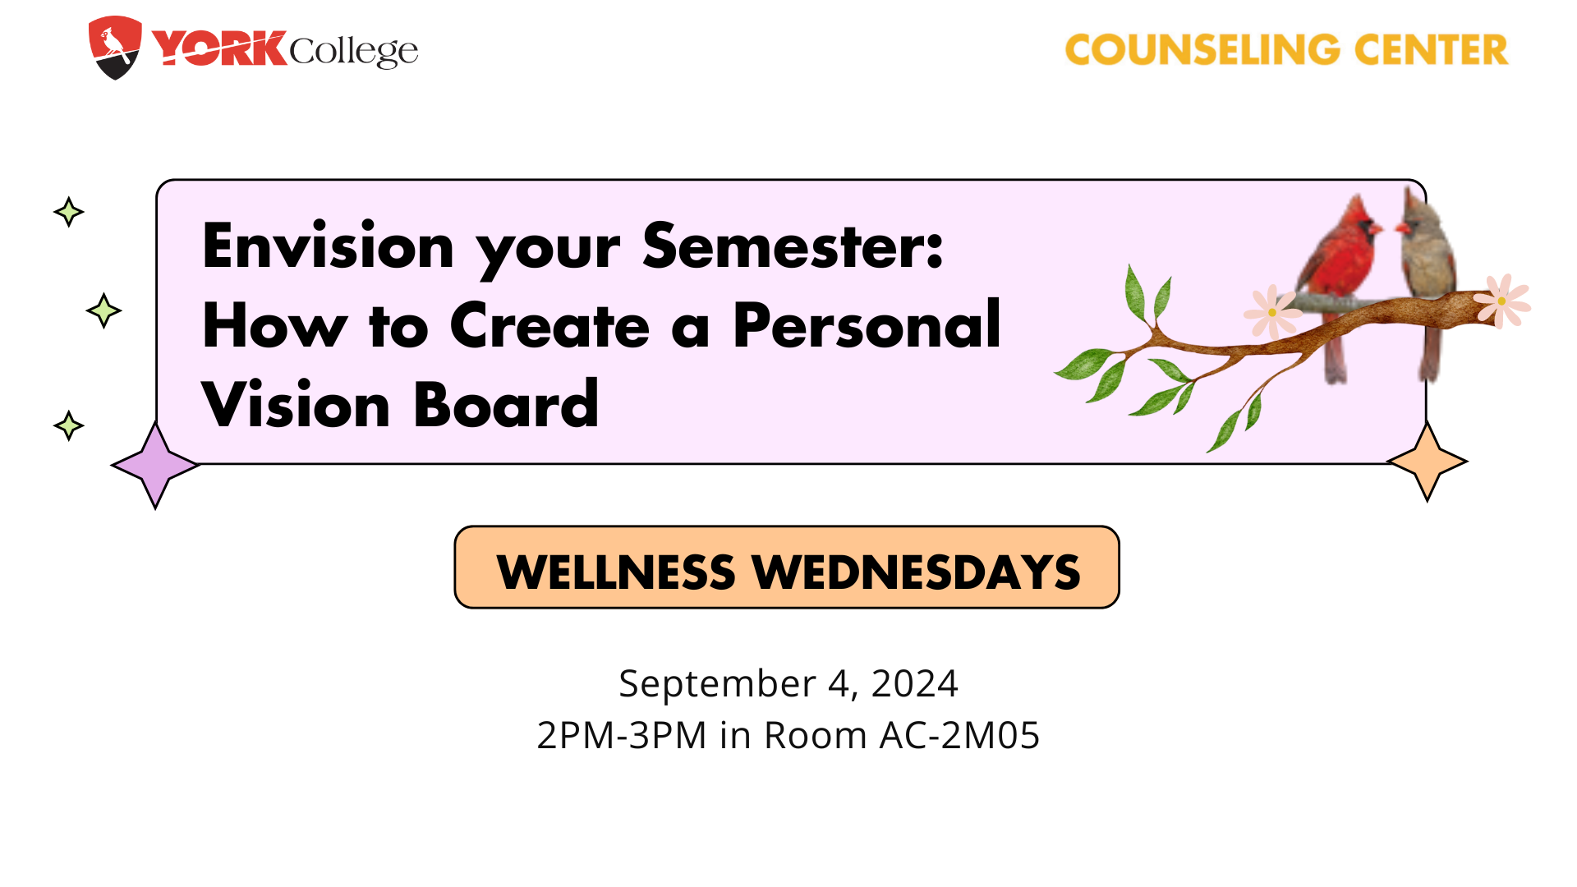Viewport: 1577px width, 887px height.
Task: Click the 'How to Create a Personal' line
Action: (x=601, y=325)
